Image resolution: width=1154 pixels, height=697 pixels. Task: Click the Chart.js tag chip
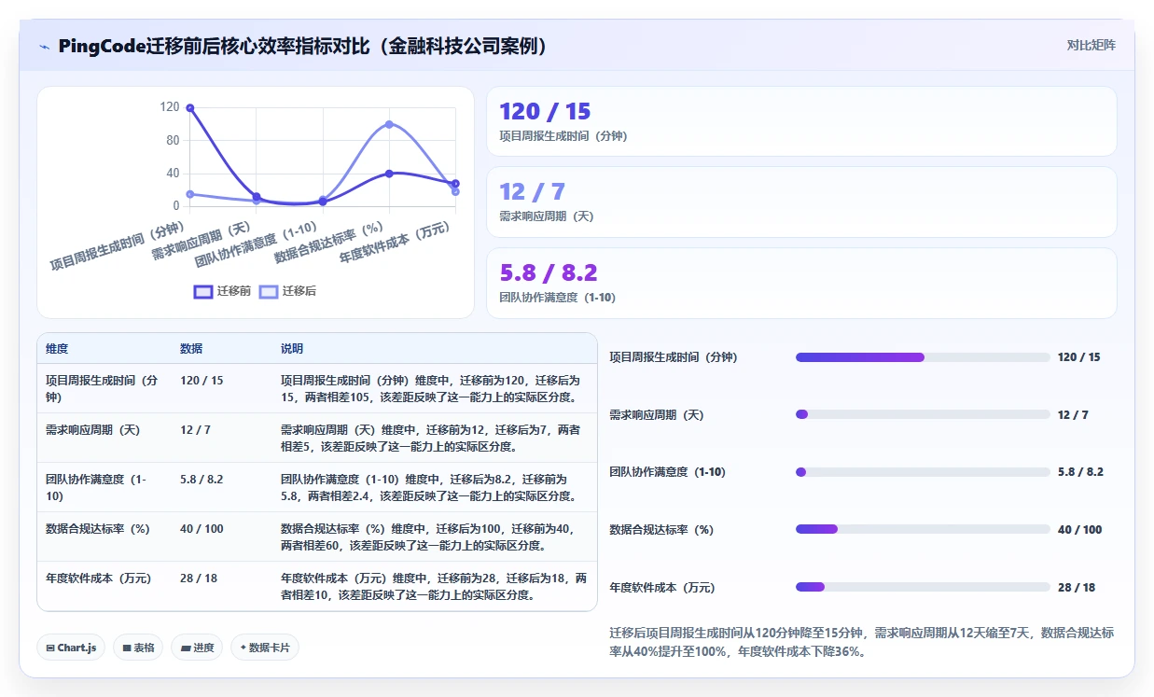tap(71, 648)
